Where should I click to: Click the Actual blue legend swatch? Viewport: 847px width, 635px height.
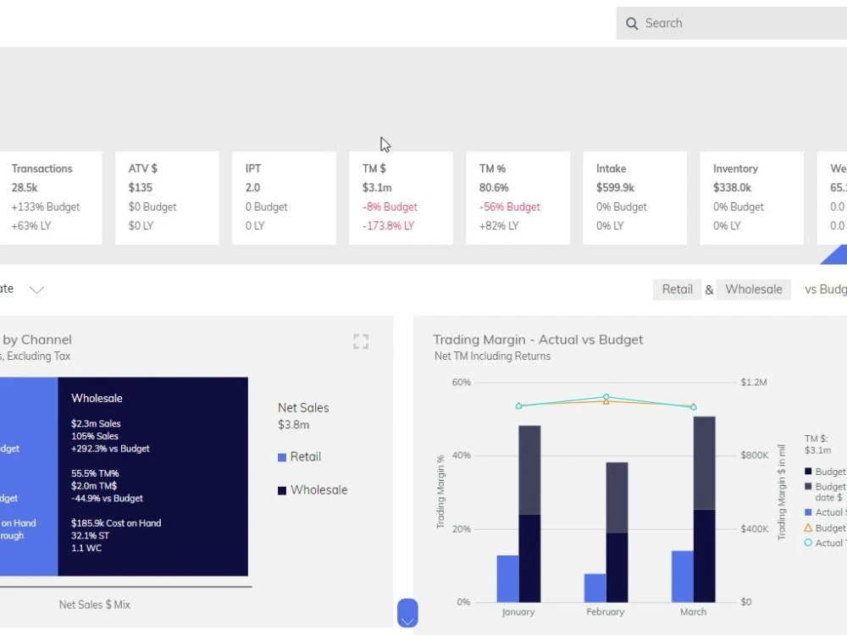point(808,512)
